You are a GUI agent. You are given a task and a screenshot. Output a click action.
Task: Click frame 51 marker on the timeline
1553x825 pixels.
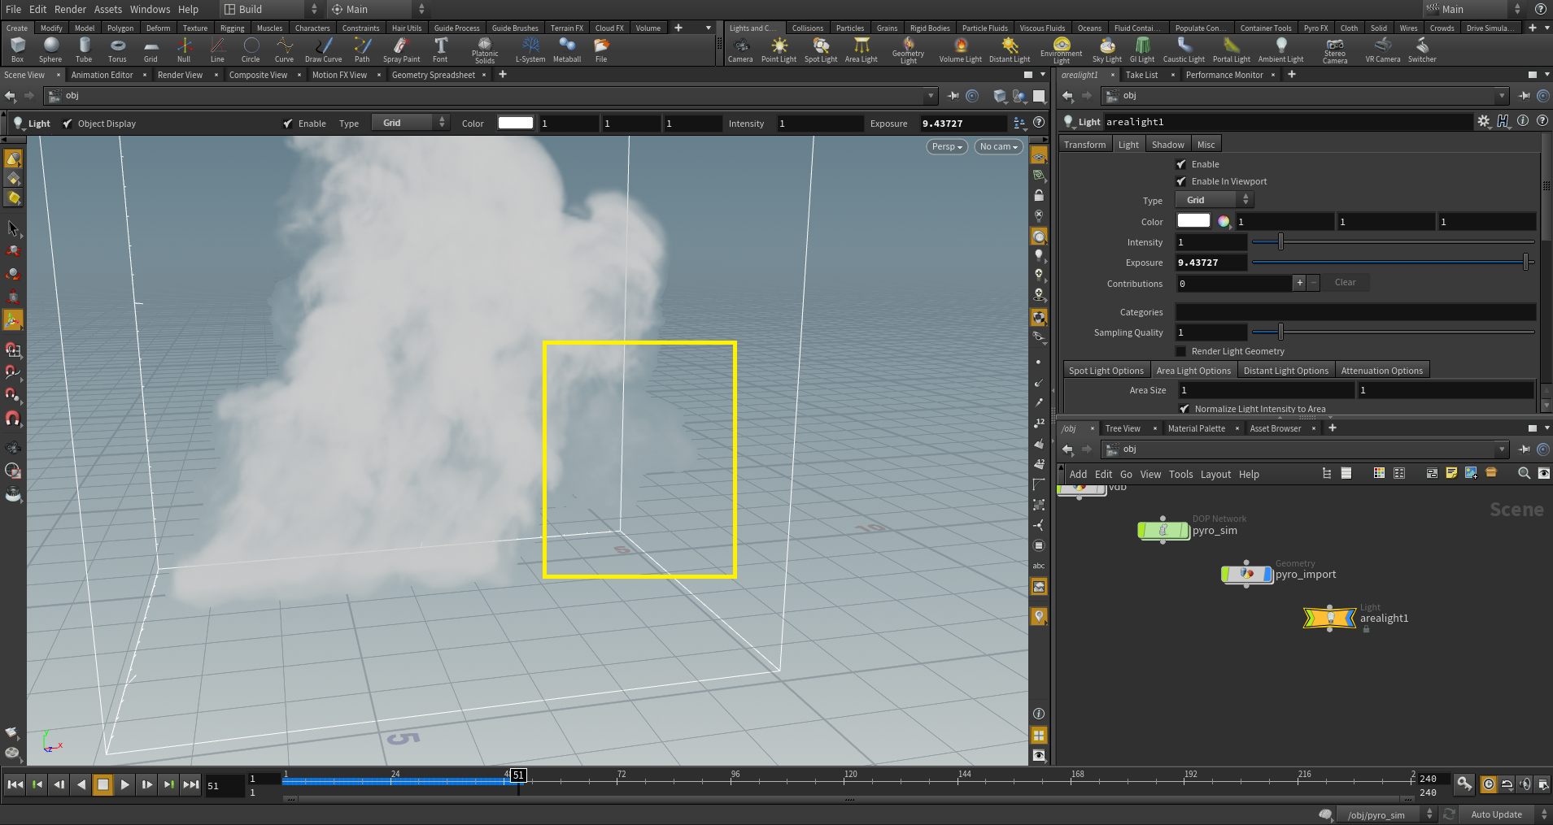click(x=518, y=775)
